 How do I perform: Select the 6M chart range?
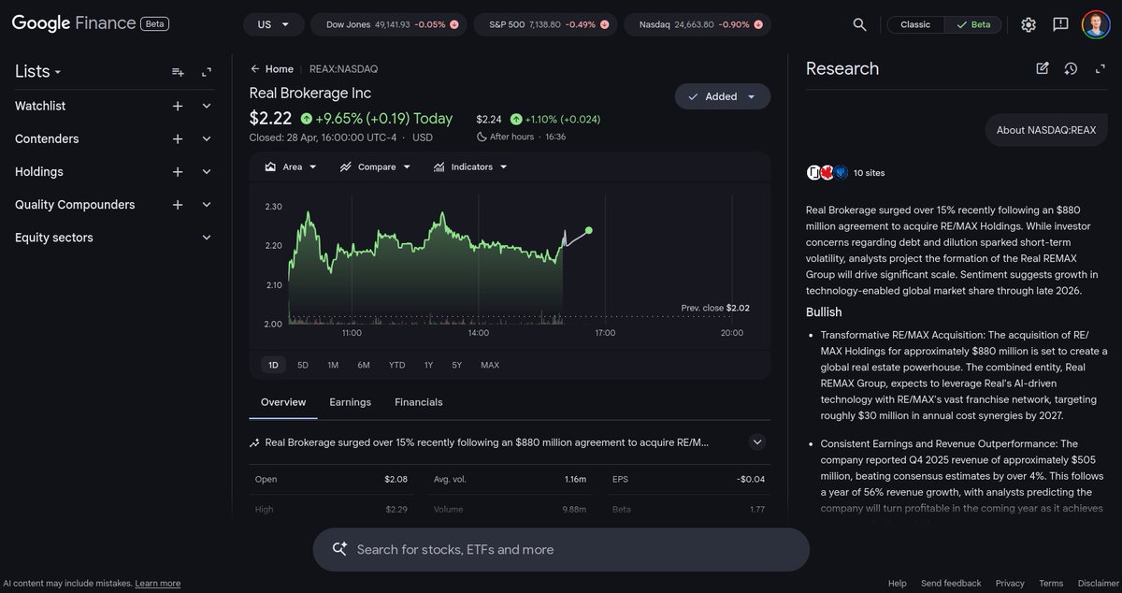tap(364, 365)
